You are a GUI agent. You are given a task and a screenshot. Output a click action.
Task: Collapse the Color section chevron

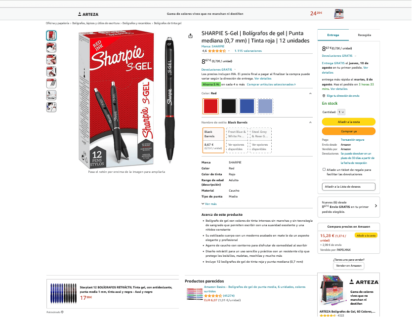pos(310,93)
